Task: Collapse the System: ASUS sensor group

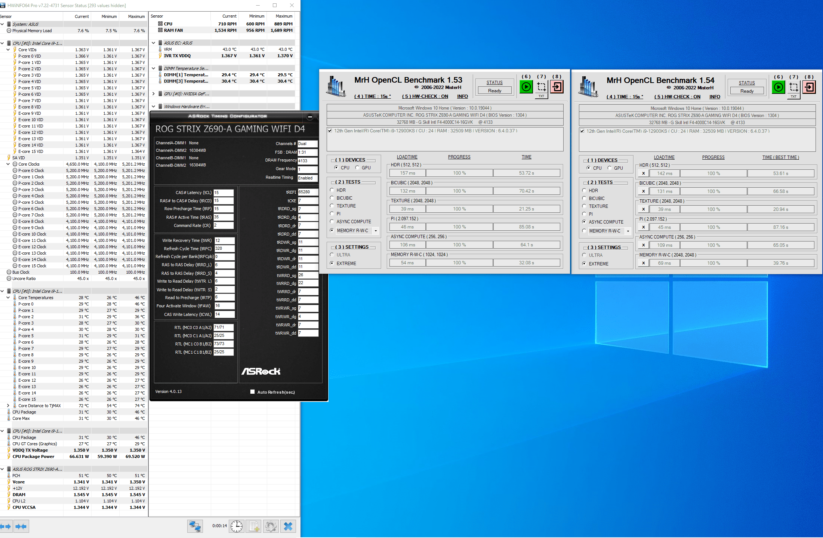Action: pyautogui.click(x=2, y=24)
